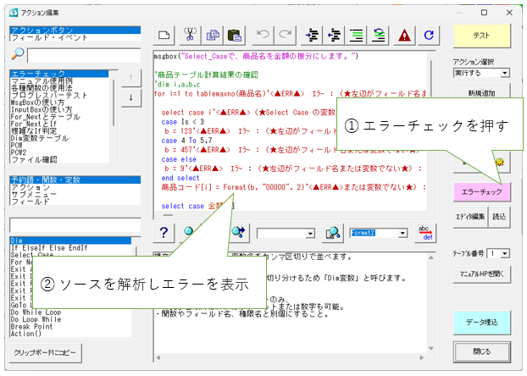Click the abc/def replace icon
Screen dimensions: 527x376
(425, 233)
